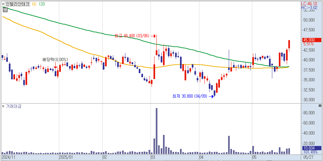Click the 20,000 volume axis label
The width and height of the screenshot is (323, 161).
tap(309, 143)
